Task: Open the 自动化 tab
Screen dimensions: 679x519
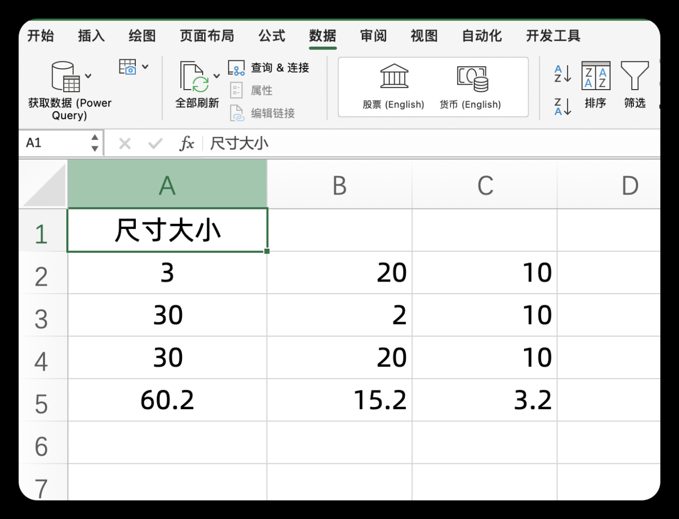Action: 482,36
